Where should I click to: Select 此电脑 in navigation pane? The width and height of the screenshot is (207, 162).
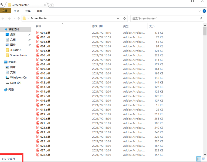click(x=12, y=62)
